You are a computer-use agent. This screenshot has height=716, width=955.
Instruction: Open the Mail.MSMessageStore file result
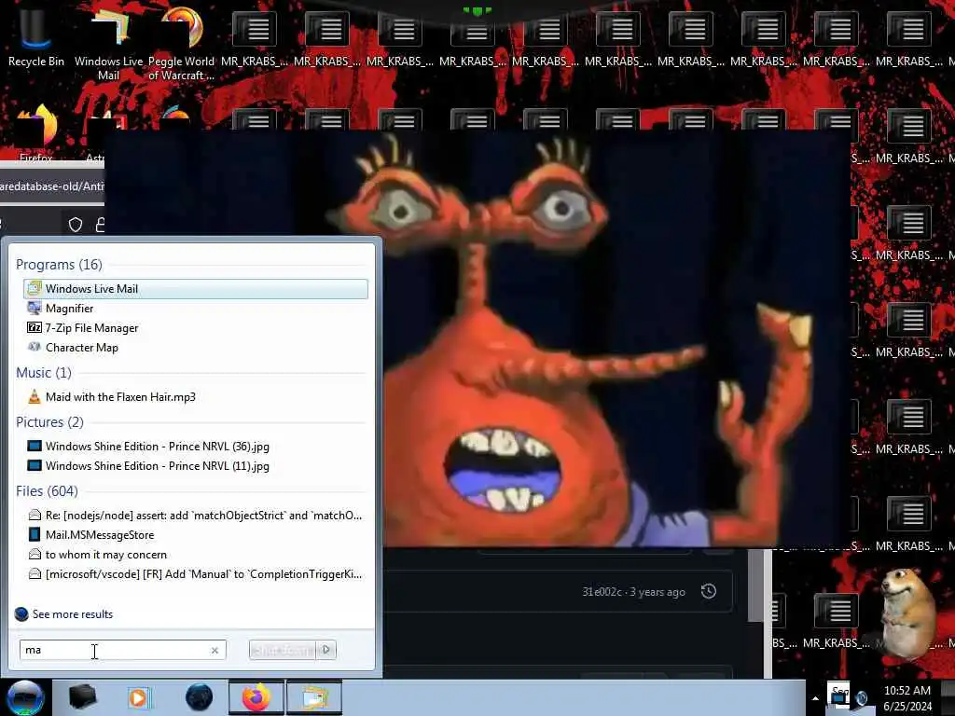click(x=196, y=534)
